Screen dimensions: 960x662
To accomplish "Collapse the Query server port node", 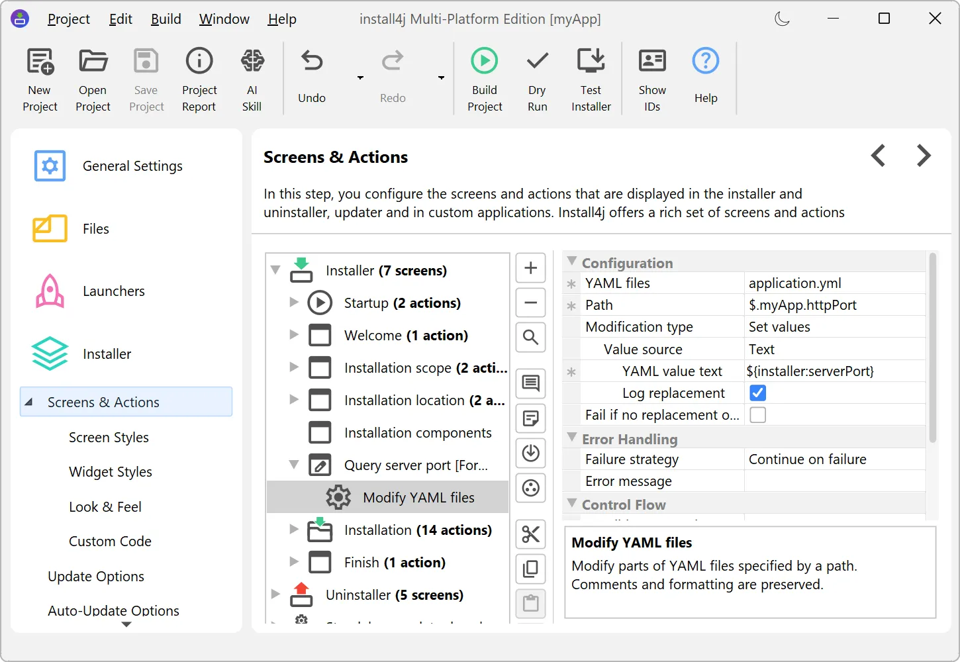I will (294, 465).
